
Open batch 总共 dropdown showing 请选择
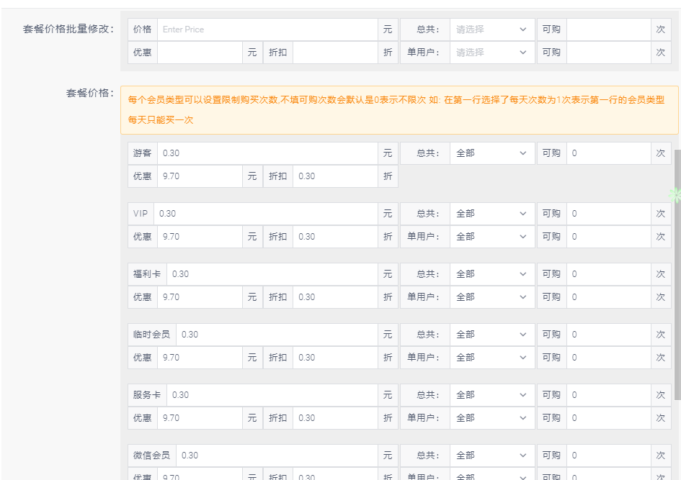492,30
